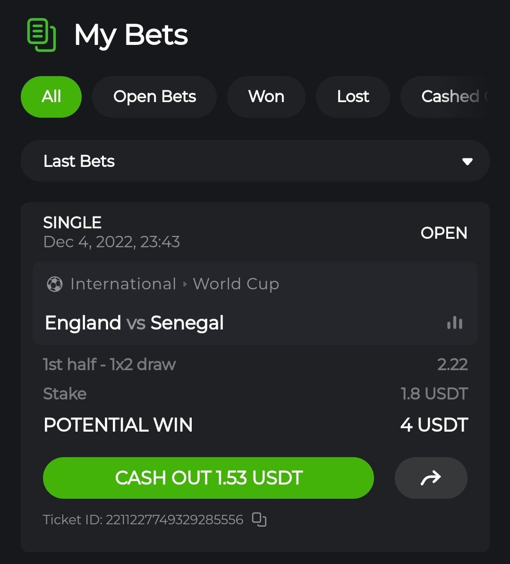Image resolution: width=510 pixels, height=564 pixels.
Task: Click the soccer ball sport icon
Action: (x=55, y=284)
